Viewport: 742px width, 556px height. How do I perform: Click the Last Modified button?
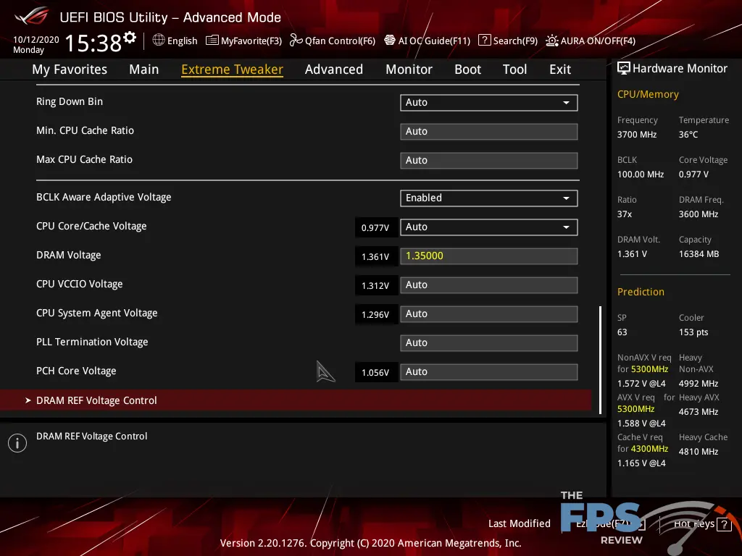pyautogui.click(x=519, y=524)
